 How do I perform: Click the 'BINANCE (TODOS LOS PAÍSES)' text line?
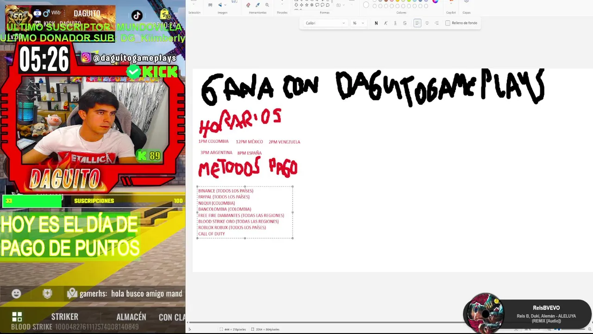click(226, 191)
